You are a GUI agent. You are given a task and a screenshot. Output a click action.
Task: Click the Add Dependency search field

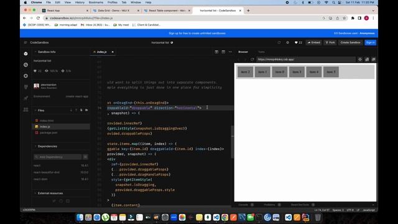tap(58, 157)
